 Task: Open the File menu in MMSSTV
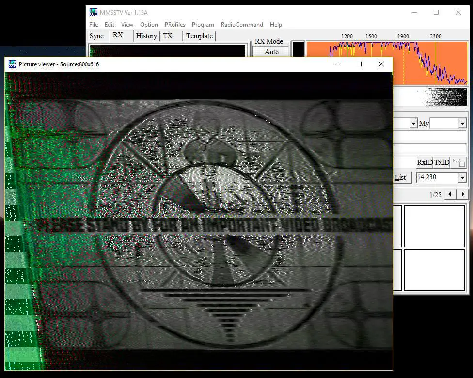tap(93, 24)
